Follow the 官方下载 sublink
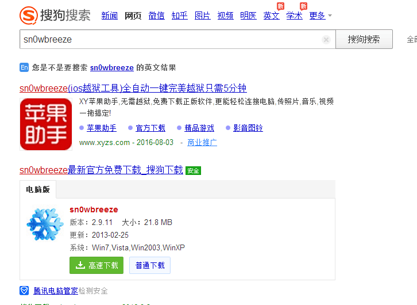The width and height of the screenshot is (417, 305). tap(150, 128)
